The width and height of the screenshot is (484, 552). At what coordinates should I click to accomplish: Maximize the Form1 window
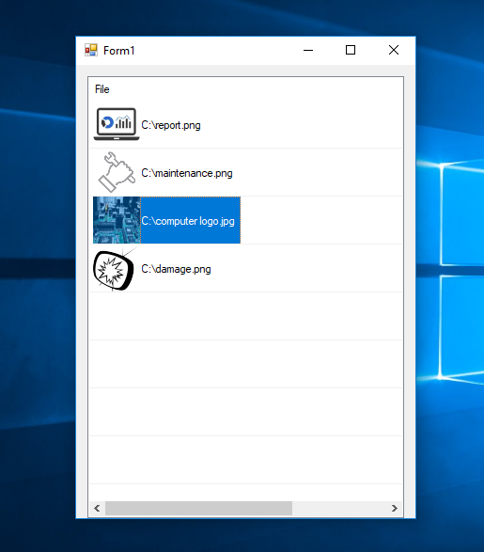[x=351, y=51]
